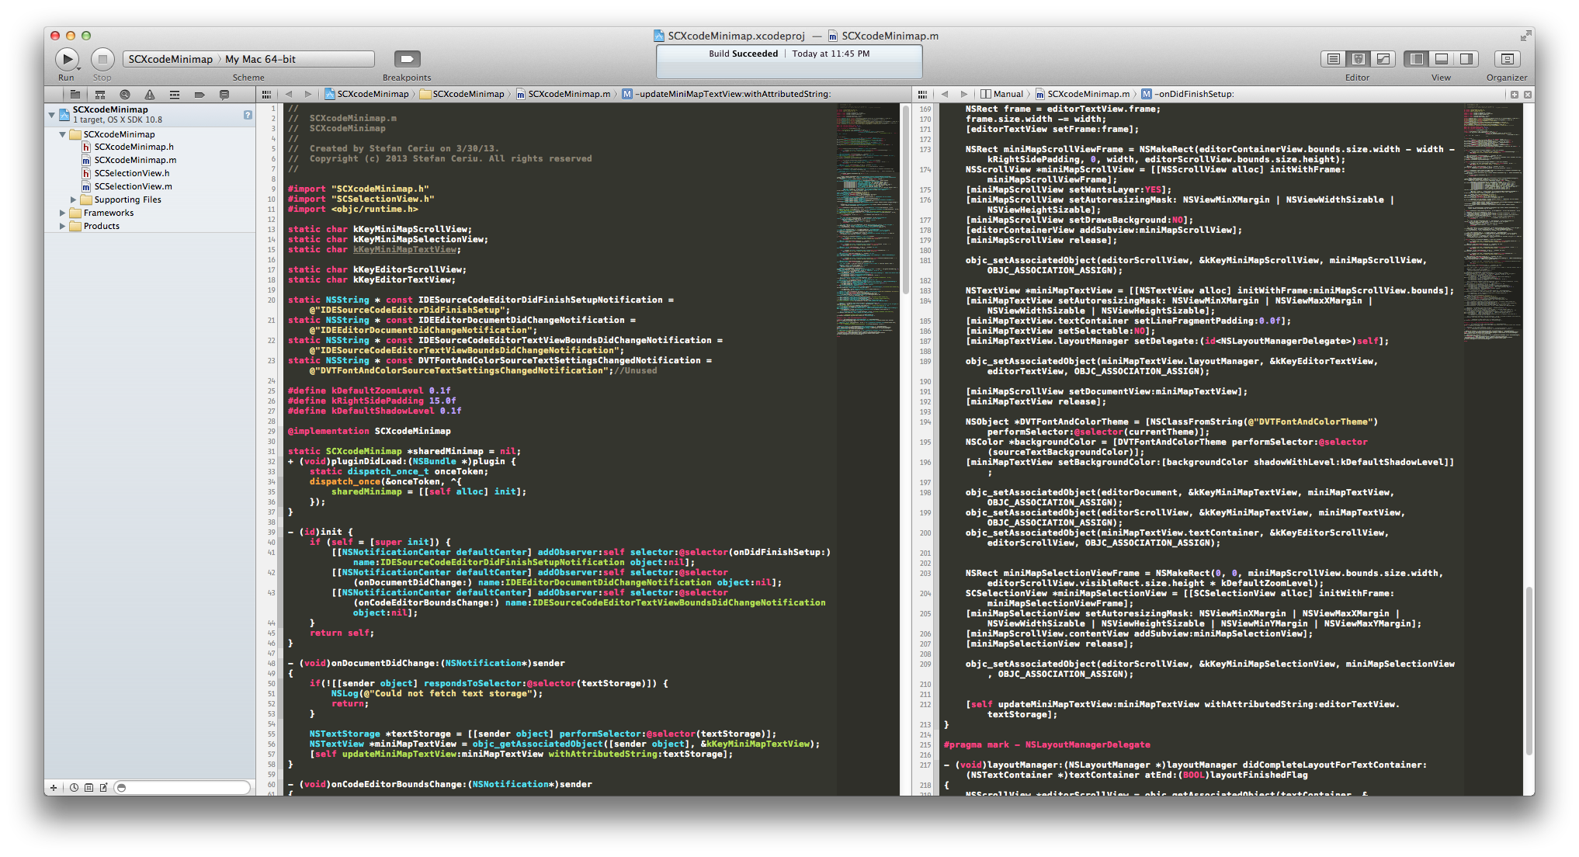Click SCXcodeMinimap.m in left jump bar
The height and width of the screenshot is (857, 1579).
[563, 94]
